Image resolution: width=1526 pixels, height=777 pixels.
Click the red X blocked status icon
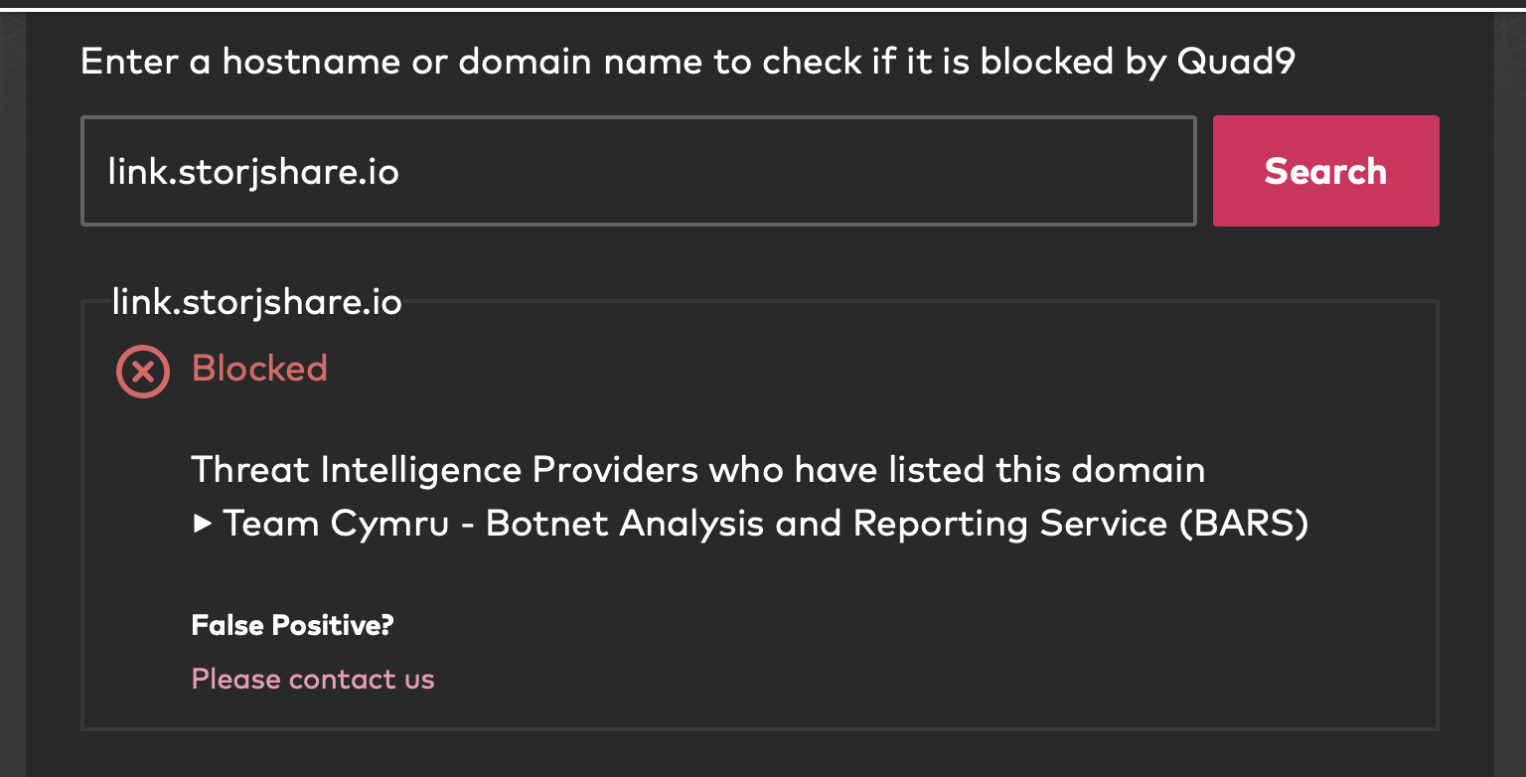pos(143,372)
